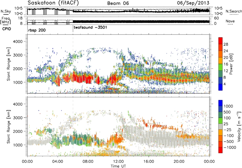Viewport: 242px width, 168px height.
Task: Click the '08:00' time tick label
Action: pyautogui.click(x=88, y=162)
